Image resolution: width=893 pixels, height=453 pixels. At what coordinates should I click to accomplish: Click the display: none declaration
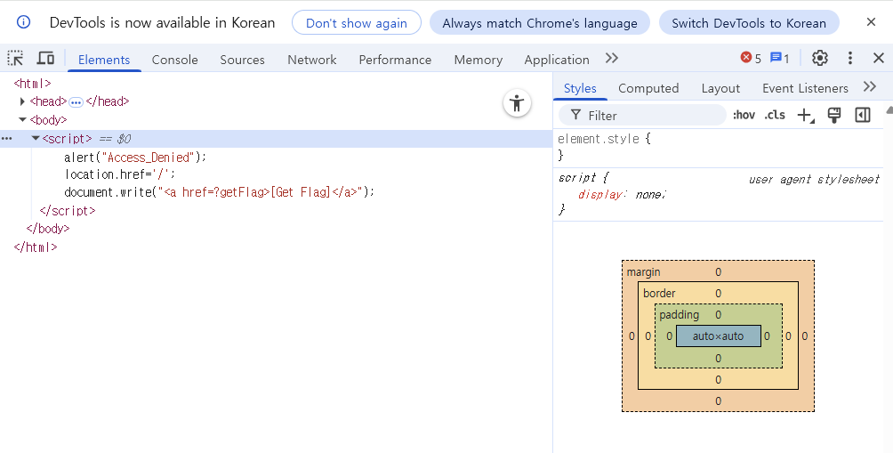622,194
